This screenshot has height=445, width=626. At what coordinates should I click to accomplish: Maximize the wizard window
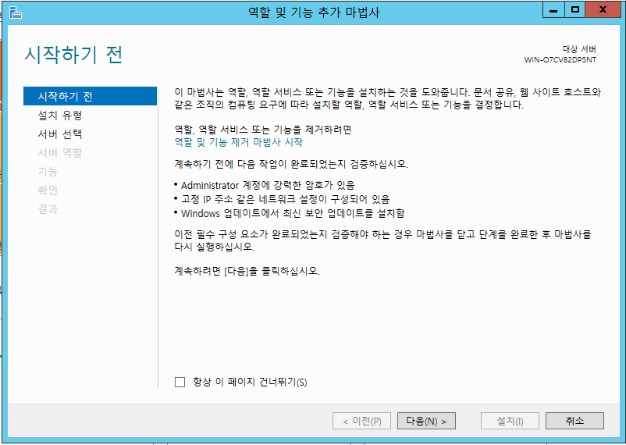point(575,10)
